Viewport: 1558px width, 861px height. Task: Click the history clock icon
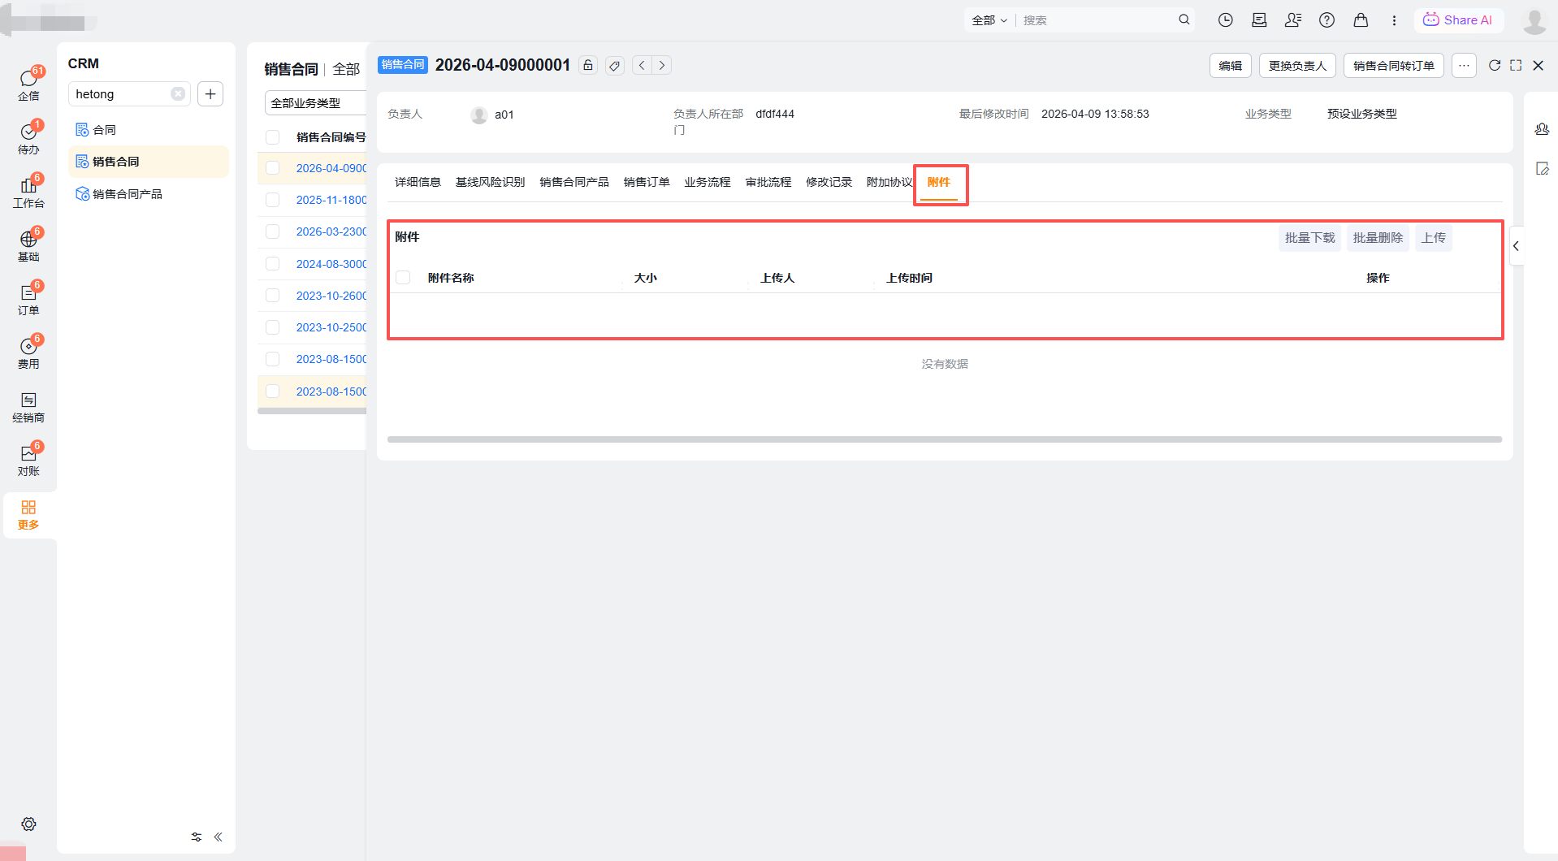pos(1225,20)
